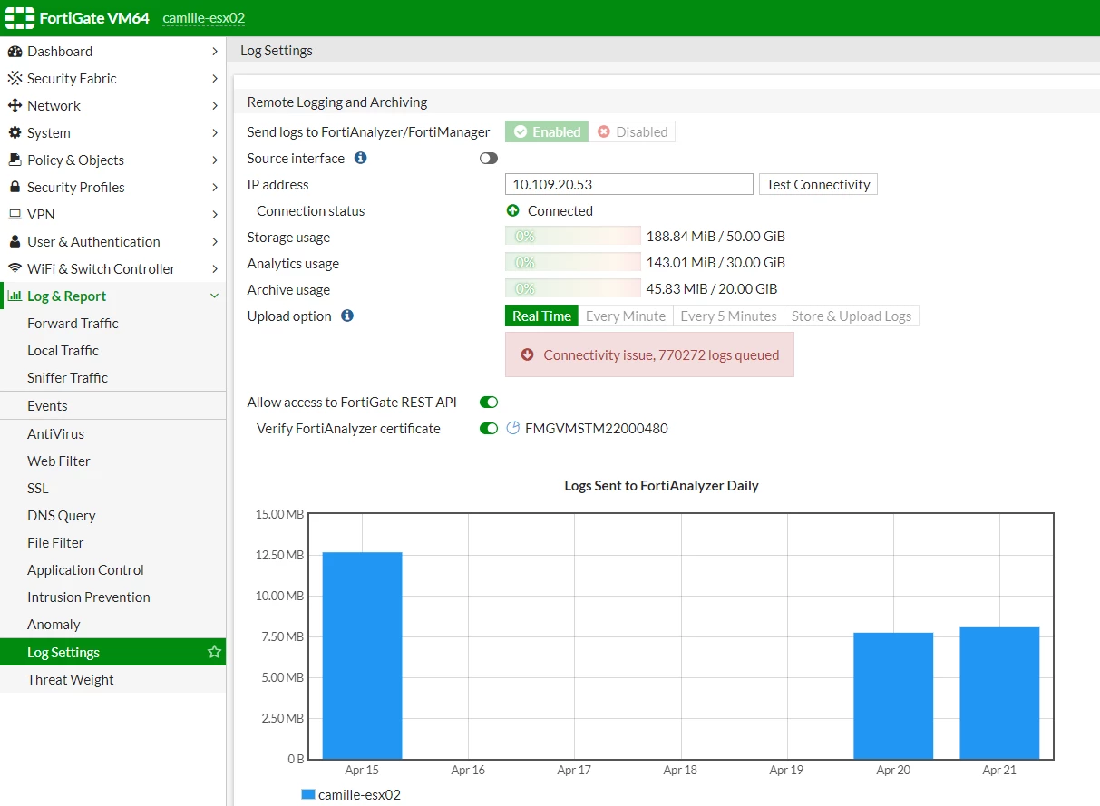Click the camille-esx02 hostname in header
Image resolution: width=1100 pixels, height=806 pixels.
(204, 18)
